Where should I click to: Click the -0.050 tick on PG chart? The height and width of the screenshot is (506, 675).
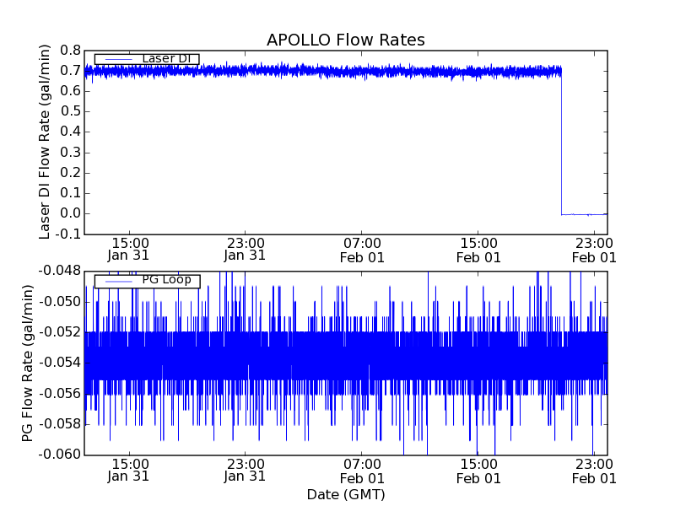pyautogui.click(x=59, y=302)
